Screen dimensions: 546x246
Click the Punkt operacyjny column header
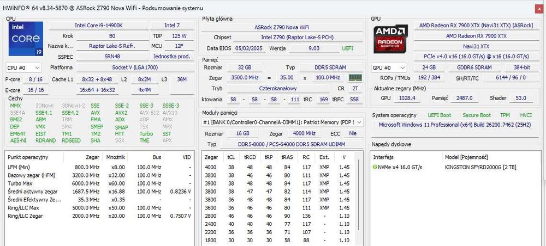pyautogui.click(x=28, y=157)
